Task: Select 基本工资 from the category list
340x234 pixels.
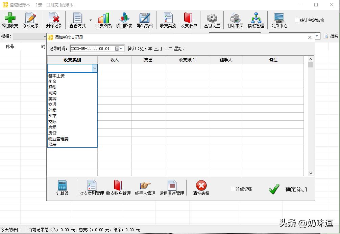Action: [56, 76]
